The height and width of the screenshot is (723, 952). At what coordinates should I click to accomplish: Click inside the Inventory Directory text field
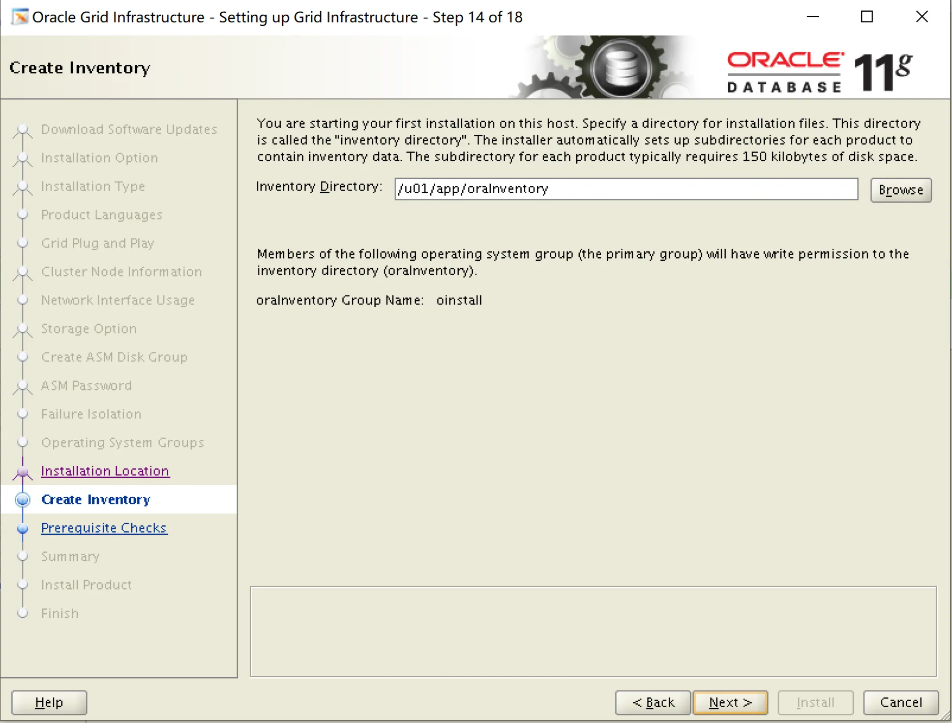pyautogui.click(x=626, y=189)
